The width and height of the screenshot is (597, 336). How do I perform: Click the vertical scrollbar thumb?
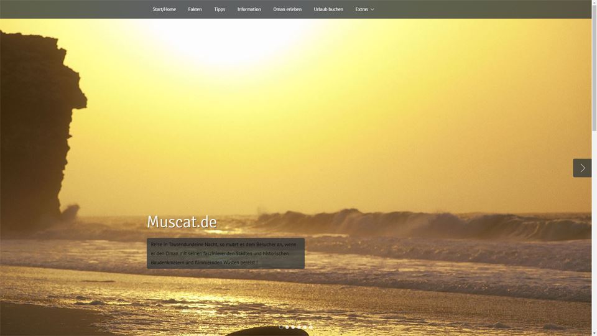594,68
